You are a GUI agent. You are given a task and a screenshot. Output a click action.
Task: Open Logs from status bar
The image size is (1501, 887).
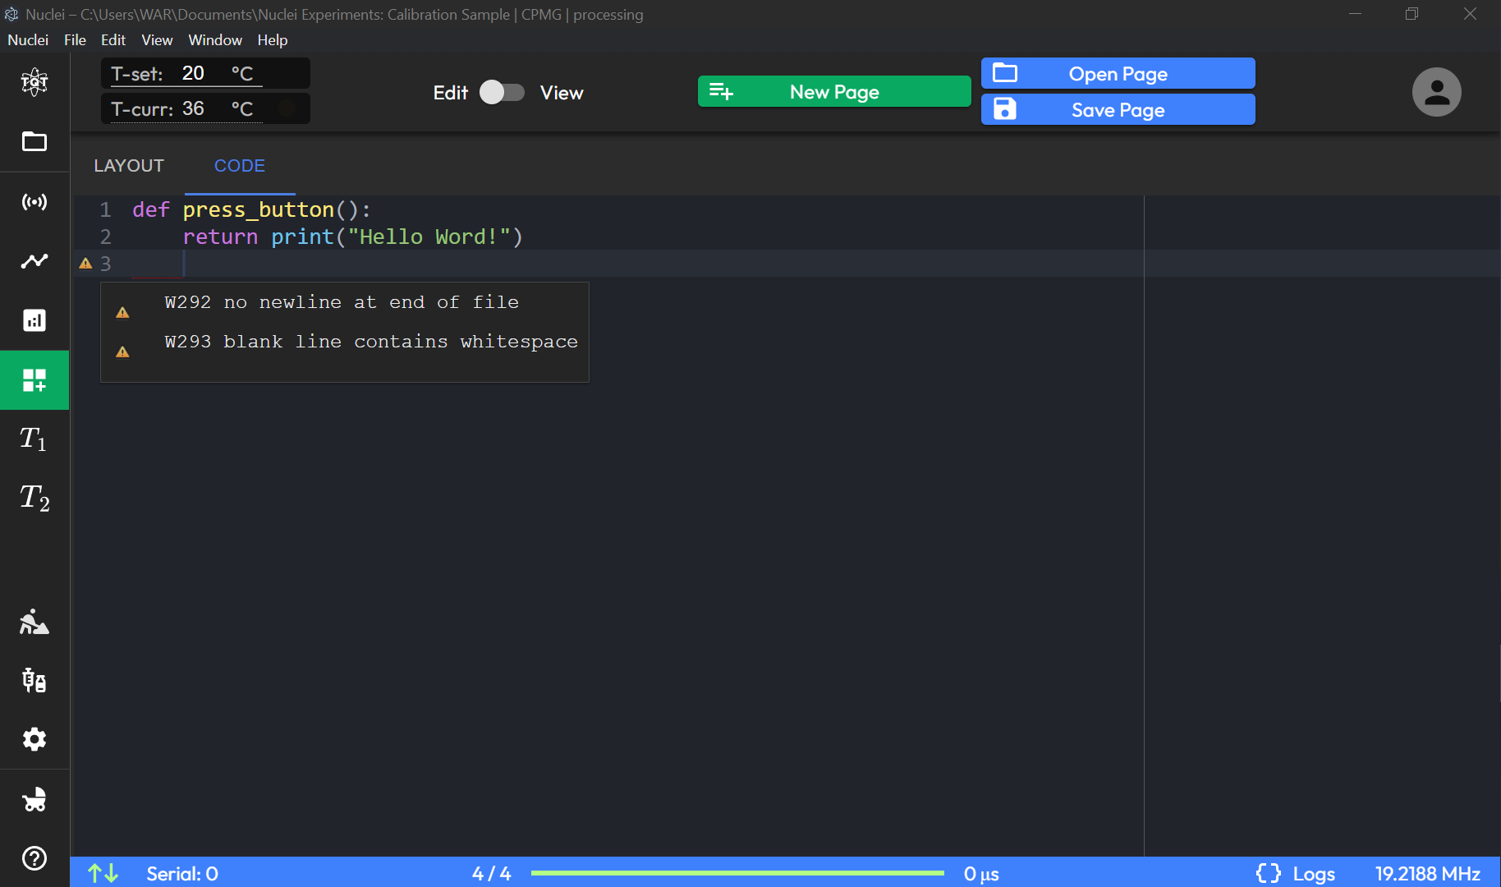1314,874
